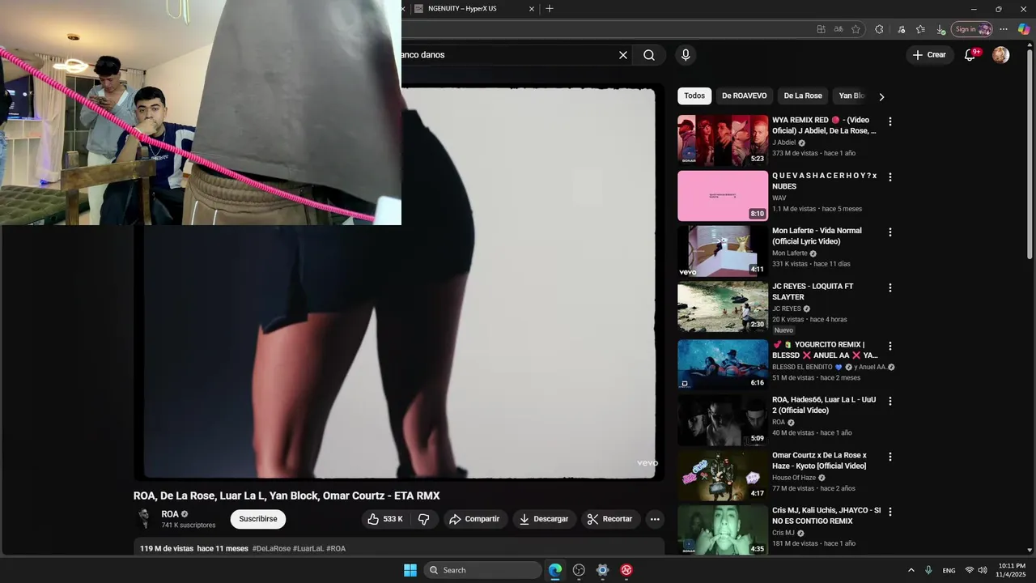Click the Recortar button

pyautogui.click(x=611, y=519)
